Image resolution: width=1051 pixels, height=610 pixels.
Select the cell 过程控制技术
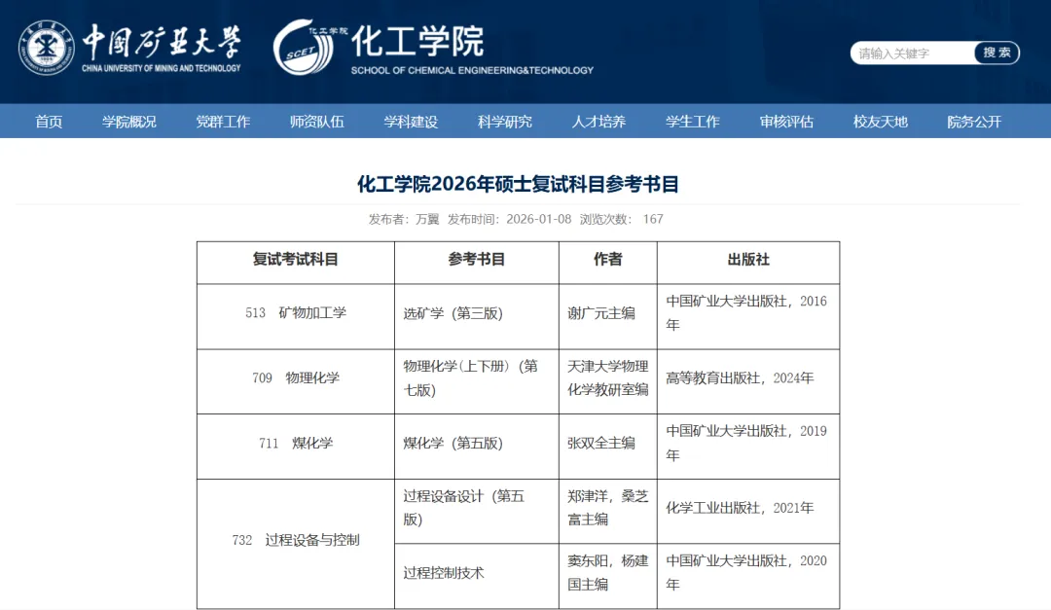click(x=477, y=576)
